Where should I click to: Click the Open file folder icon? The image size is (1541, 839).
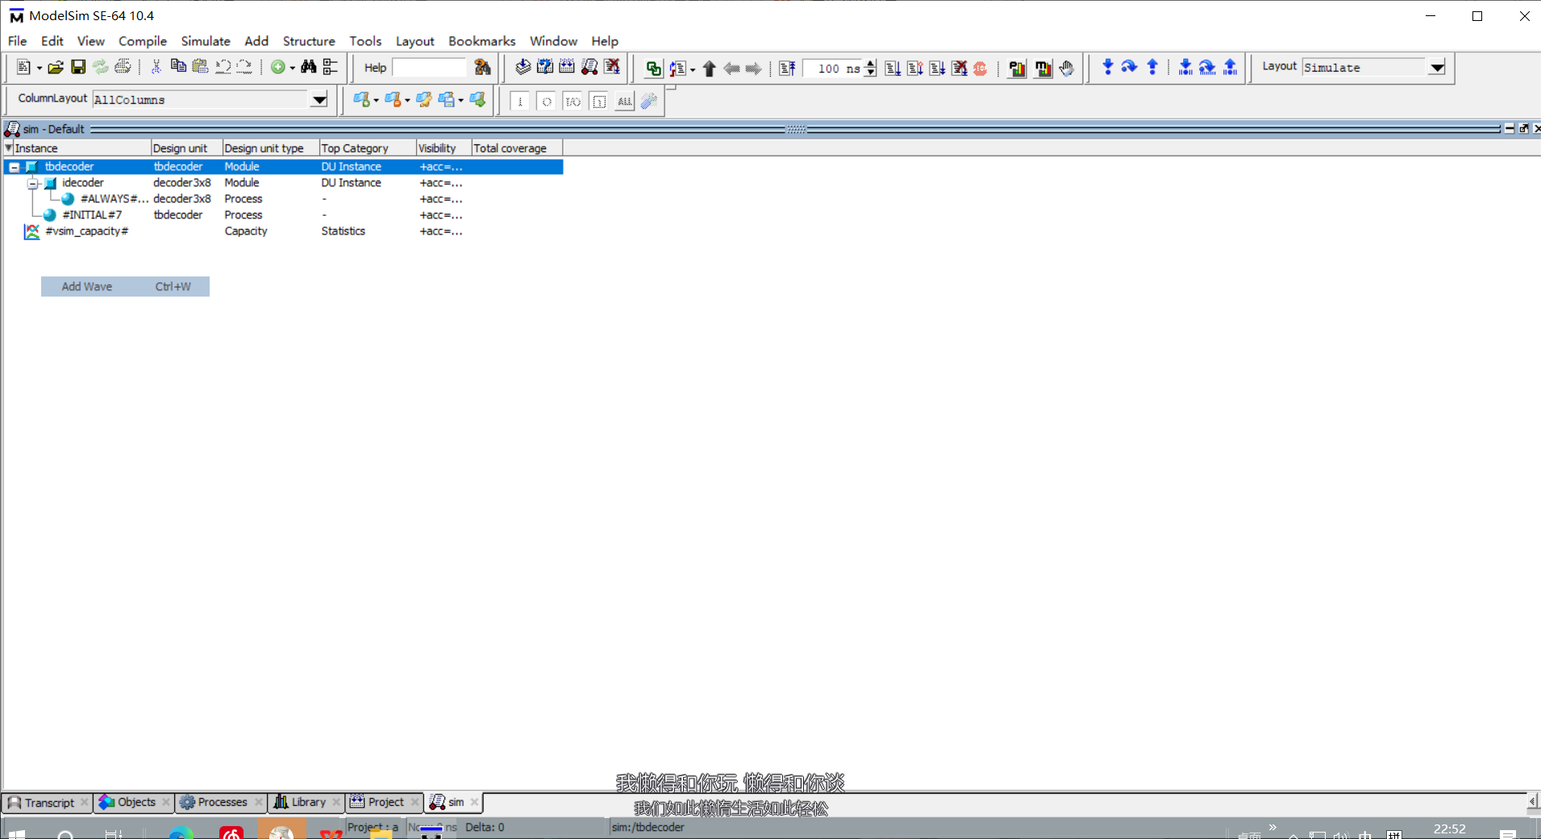click(x=55, y=68)
